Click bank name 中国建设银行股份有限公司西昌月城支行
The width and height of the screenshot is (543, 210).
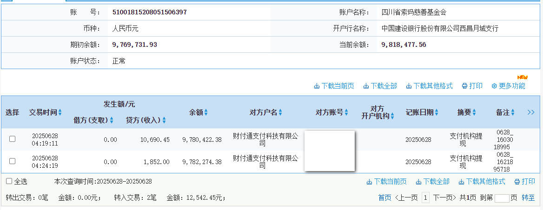440,29
